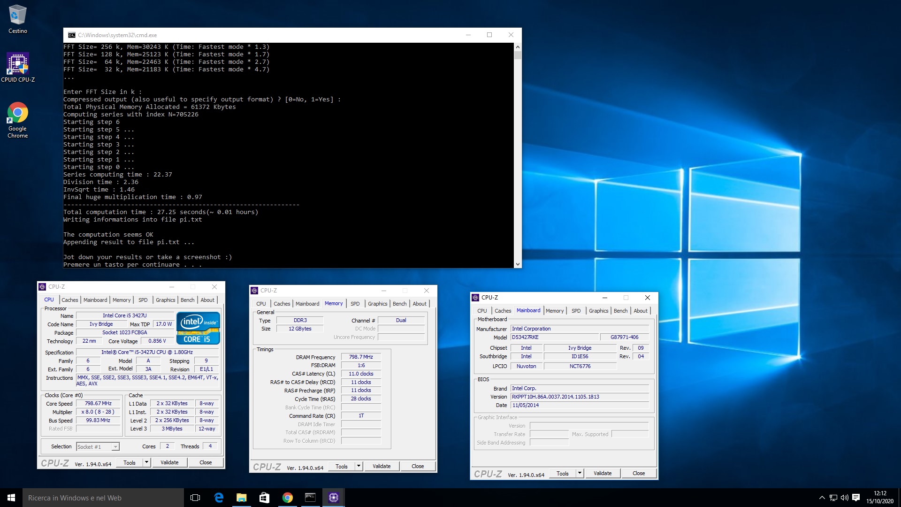
Task: Click the cmd.exe title bar icon
Action: pyautogui.click(x=72, y=35)
